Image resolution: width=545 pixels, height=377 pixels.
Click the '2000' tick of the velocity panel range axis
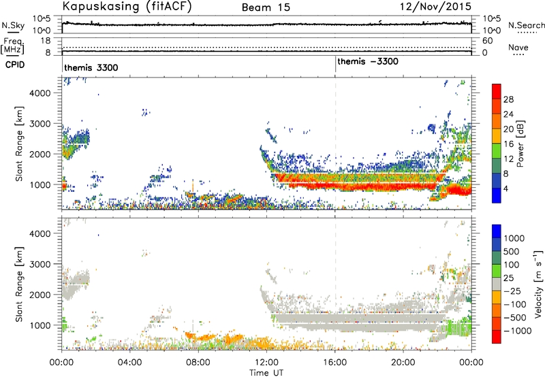(x=40, y=295)
